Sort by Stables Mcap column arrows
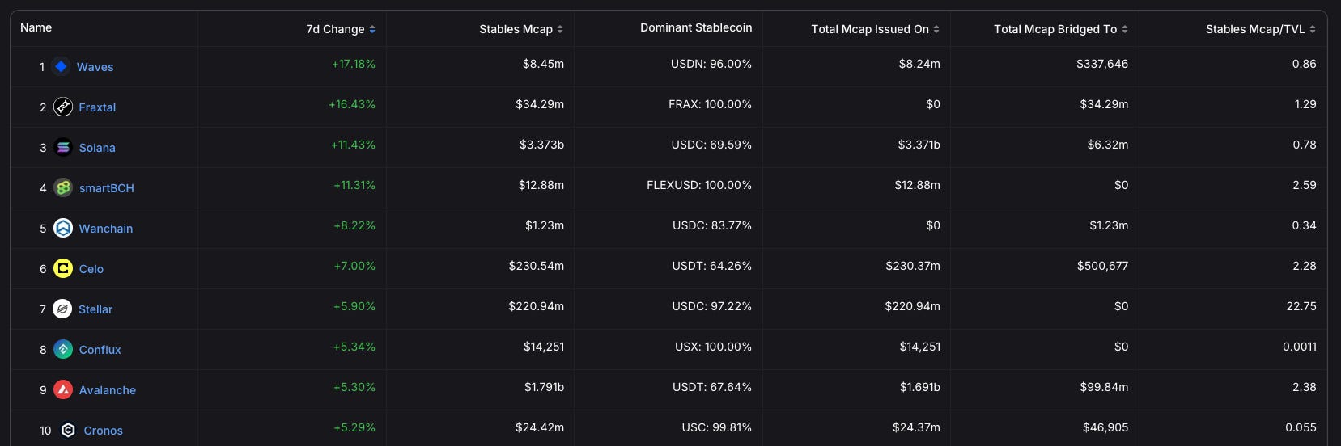1341x446 pixels. 560,29
